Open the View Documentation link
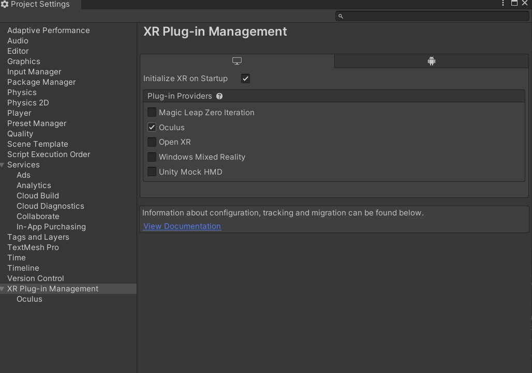This screenshot has width=532, height=373. click(x=182, y=226)
